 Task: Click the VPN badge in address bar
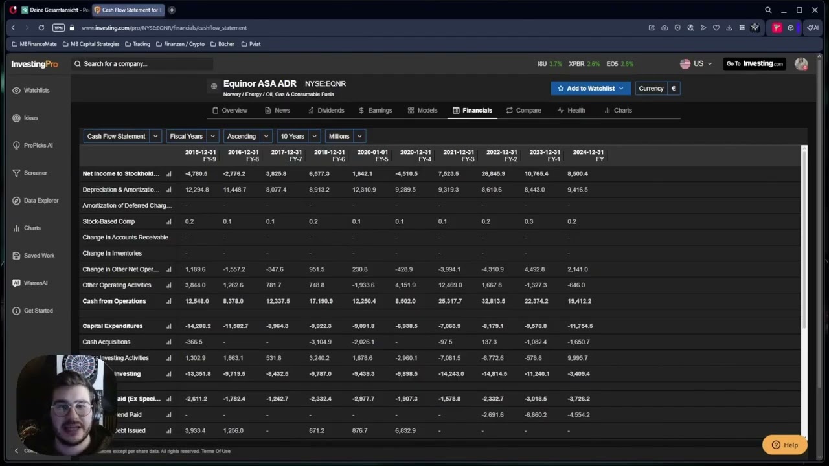[x=58, y=28]
